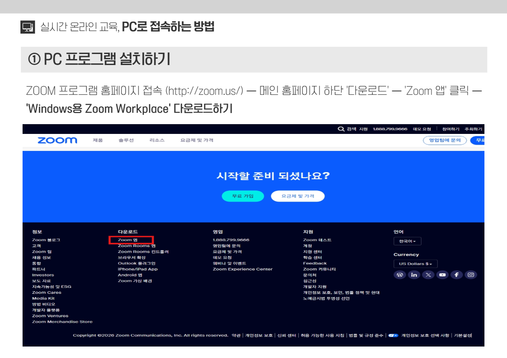
Task: Select the 요금제 및 가격 nav item
Action: 197,140
